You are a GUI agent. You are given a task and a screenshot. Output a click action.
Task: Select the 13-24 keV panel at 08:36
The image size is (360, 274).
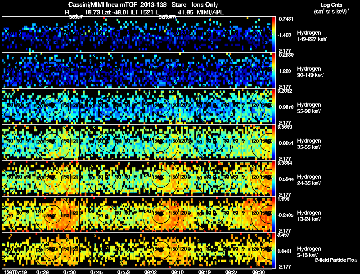click(258, 214)
